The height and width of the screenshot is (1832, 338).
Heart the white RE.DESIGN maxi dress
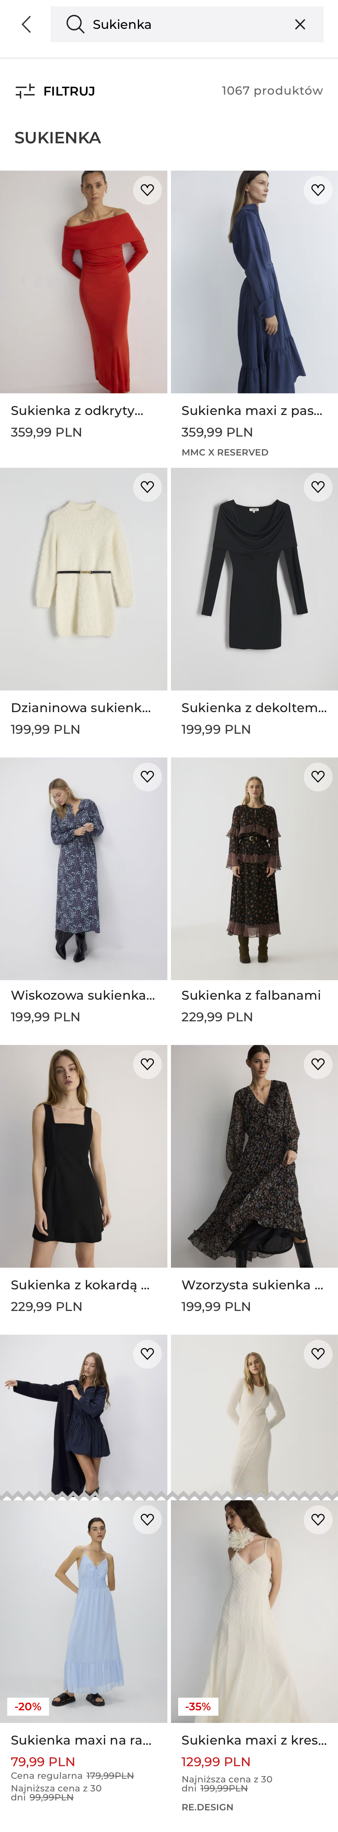[x=318, y=1519]
